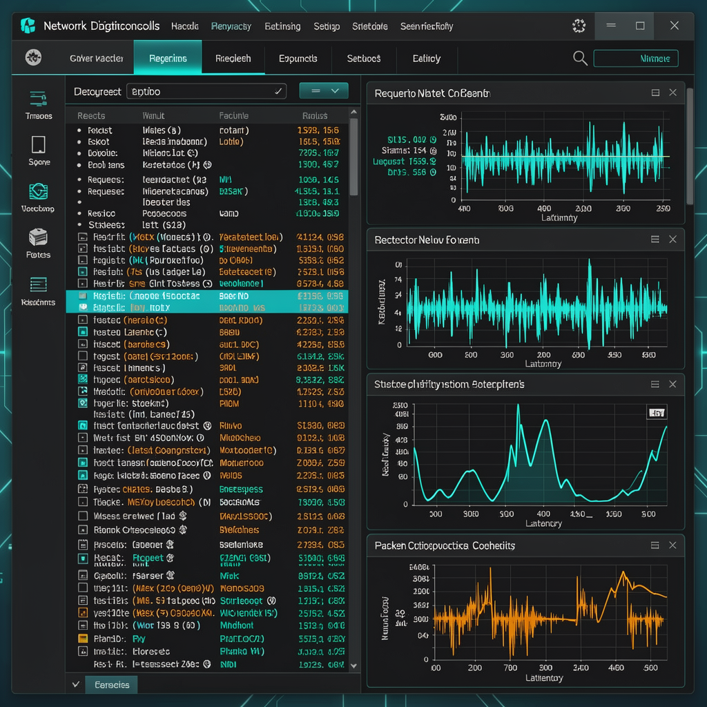Viewport: 707px width, 707px height.
Task: Click the search magnifier icon
Action: click(580, 58)
